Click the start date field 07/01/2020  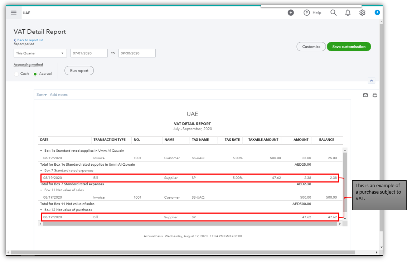[89, 53]
